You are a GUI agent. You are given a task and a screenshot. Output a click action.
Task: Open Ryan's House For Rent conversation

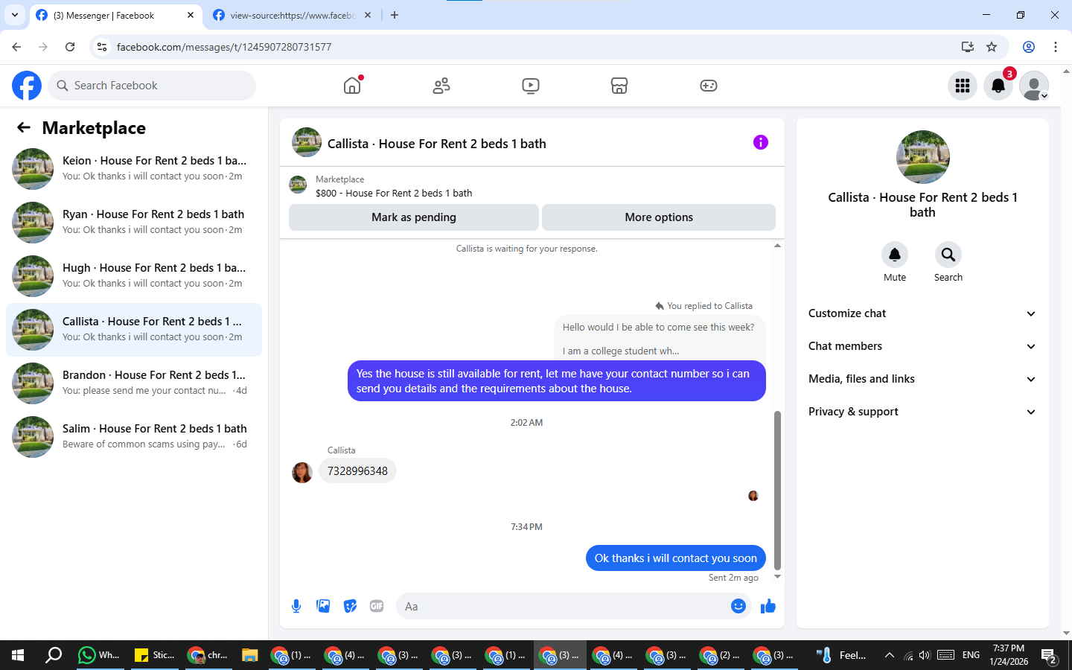click(x=134, y=222)
